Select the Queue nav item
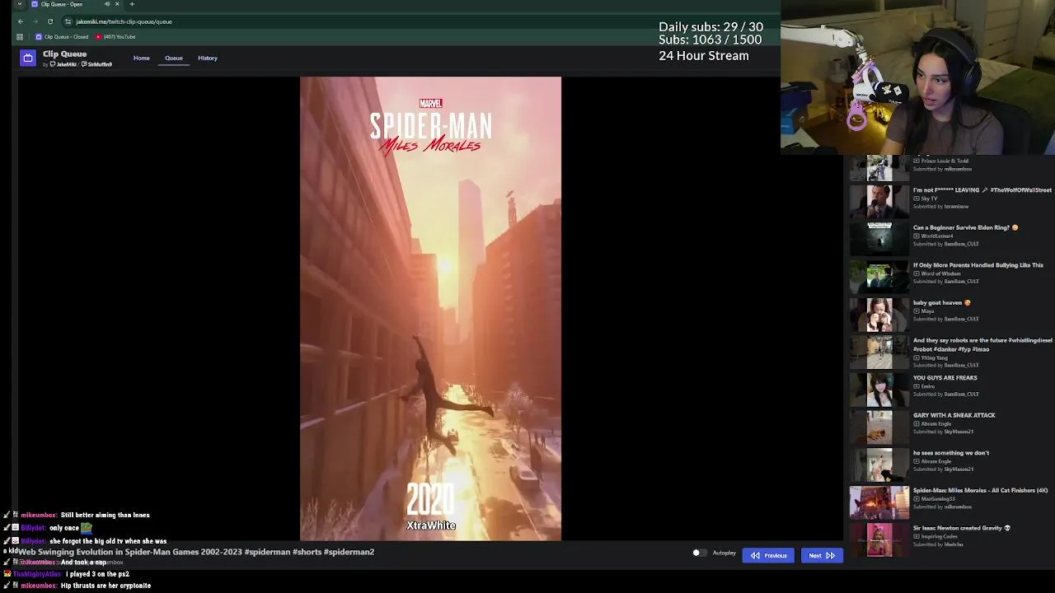 174,58
